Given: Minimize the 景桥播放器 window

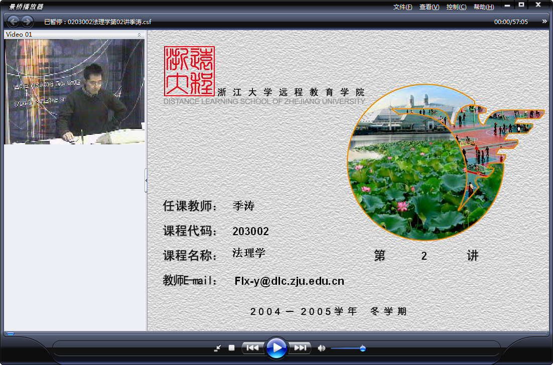Looking at the screenshot, I should tap(507, 5).
